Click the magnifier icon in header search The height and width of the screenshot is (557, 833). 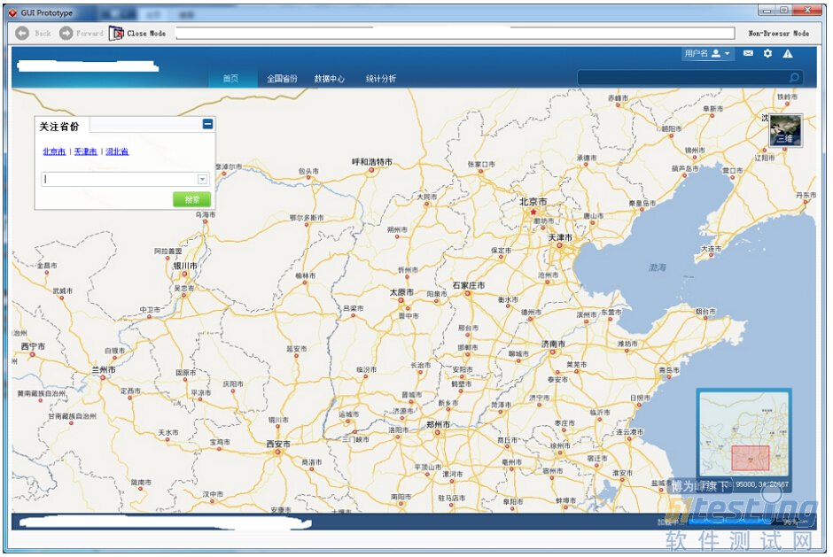794,78
